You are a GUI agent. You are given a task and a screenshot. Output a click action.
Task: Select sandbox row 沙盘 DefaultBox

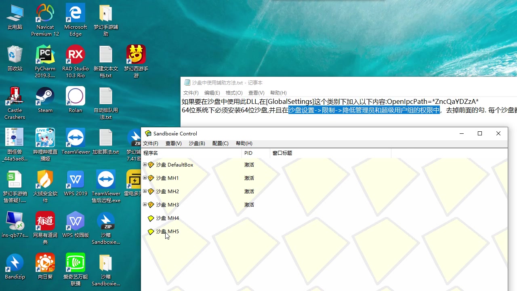coord(174,165)
